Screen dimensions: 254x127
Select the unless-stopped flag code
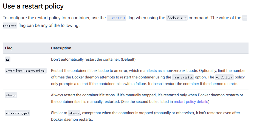click(17, 113)
